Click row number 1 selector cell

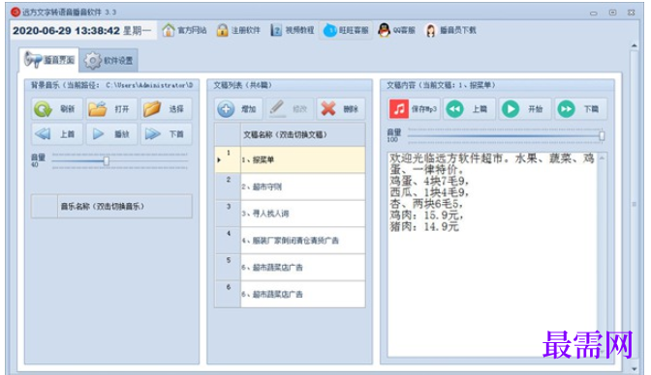pyautogui.click(x=228, y=159)
